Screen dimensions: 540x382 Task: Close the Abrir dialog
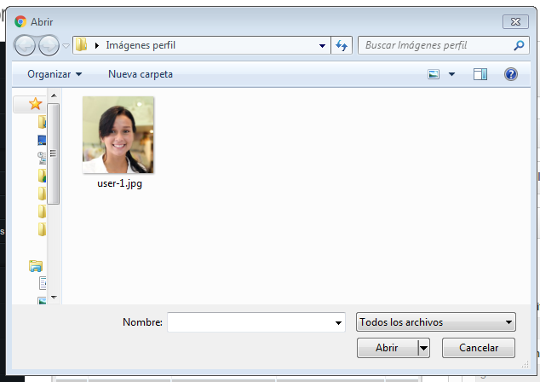tap(515, 21)
